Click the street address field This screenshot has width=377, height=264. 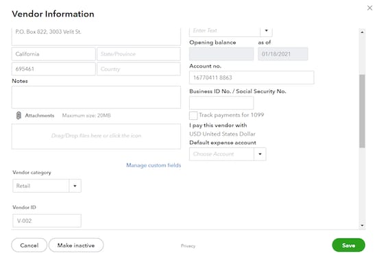coord(96,36)
